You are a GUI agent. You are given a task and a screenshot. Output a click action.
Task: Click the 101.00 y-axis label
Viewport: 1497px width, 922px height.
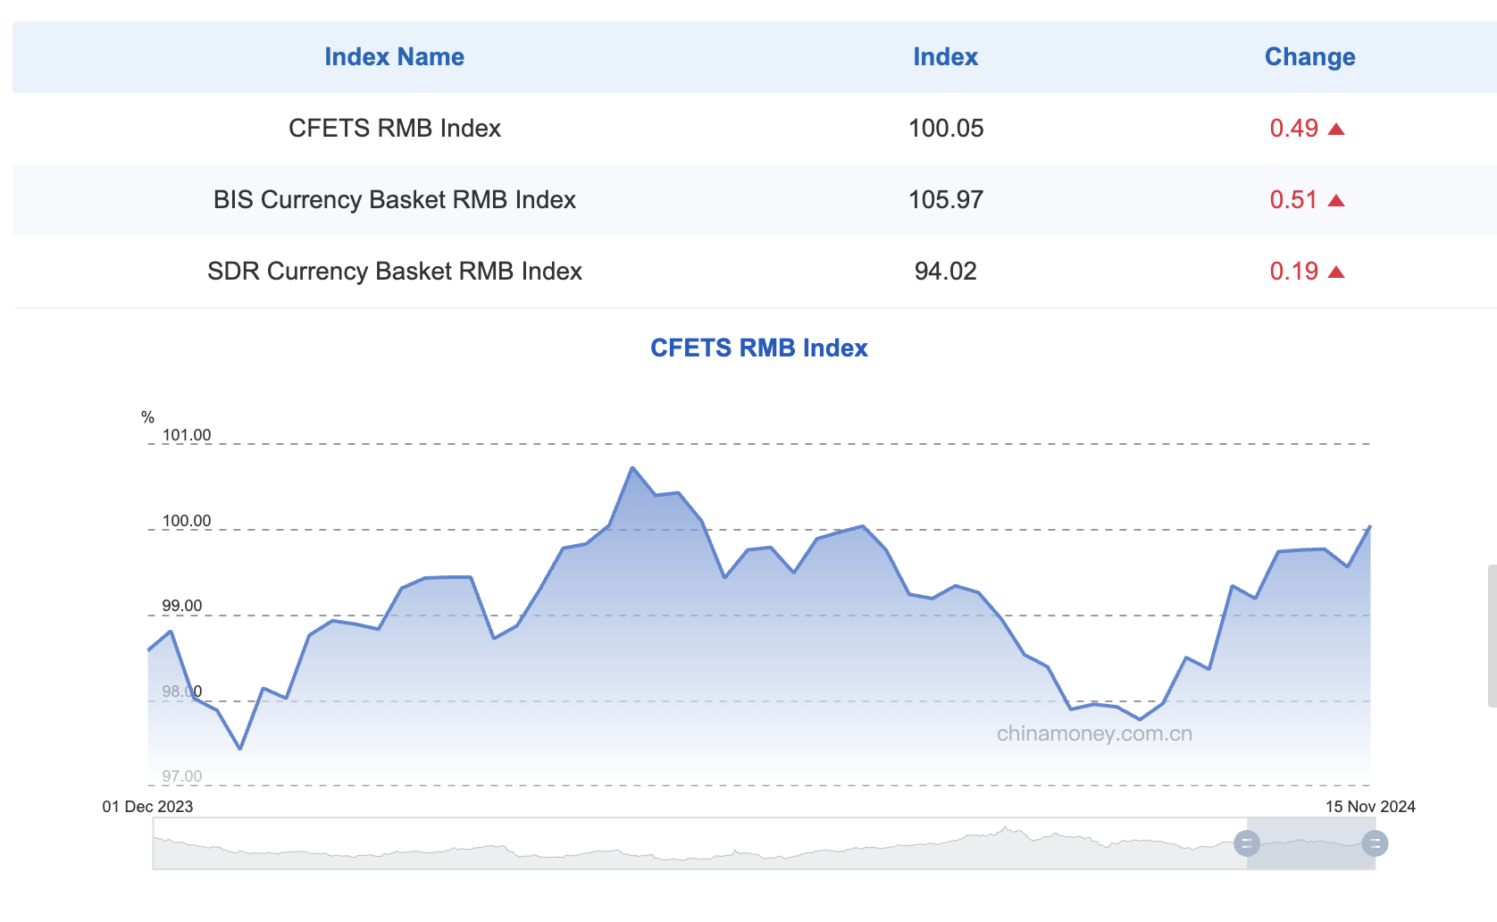click(187, 435)
